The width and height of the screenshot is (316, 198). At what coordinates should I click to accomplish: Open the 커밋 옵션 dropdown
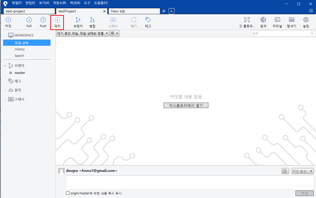(303, 171)
